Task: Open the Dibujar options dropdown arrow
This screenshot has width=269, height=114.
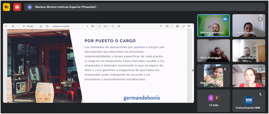Action: (36, 26)
